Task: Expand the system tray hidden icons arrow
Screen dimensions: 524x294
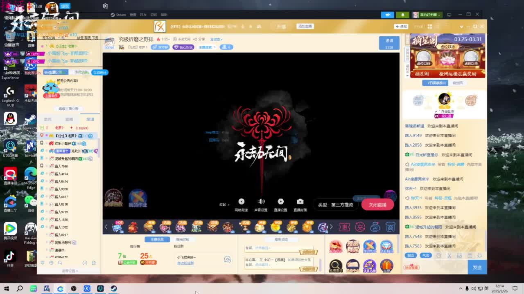Action: [460, 288]
